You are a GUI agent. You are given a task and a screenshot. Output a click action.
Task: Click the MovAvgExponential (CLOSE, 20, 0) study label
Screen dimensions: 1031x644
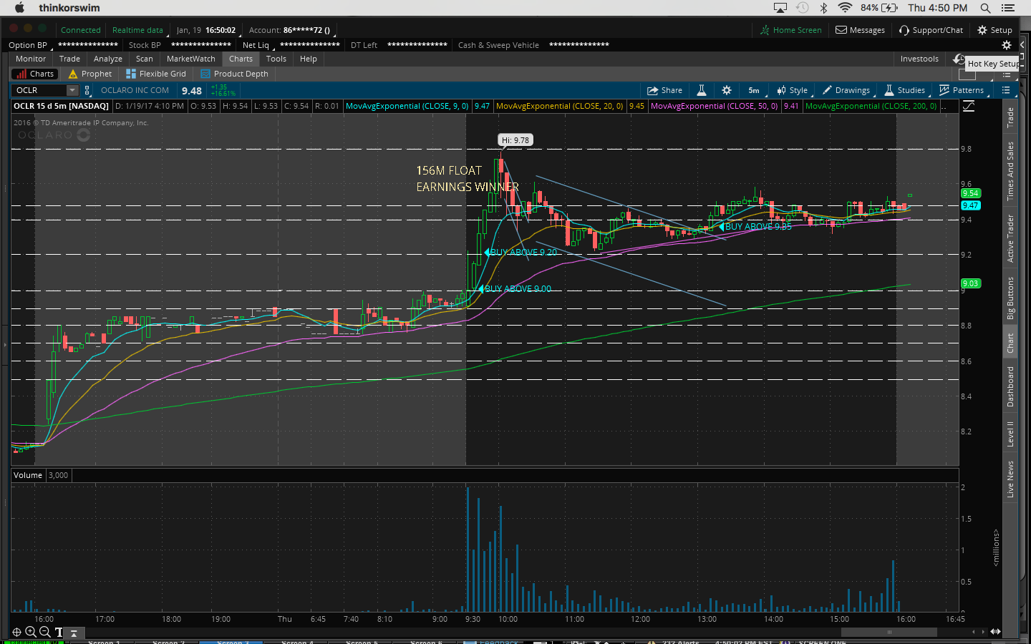559,106
